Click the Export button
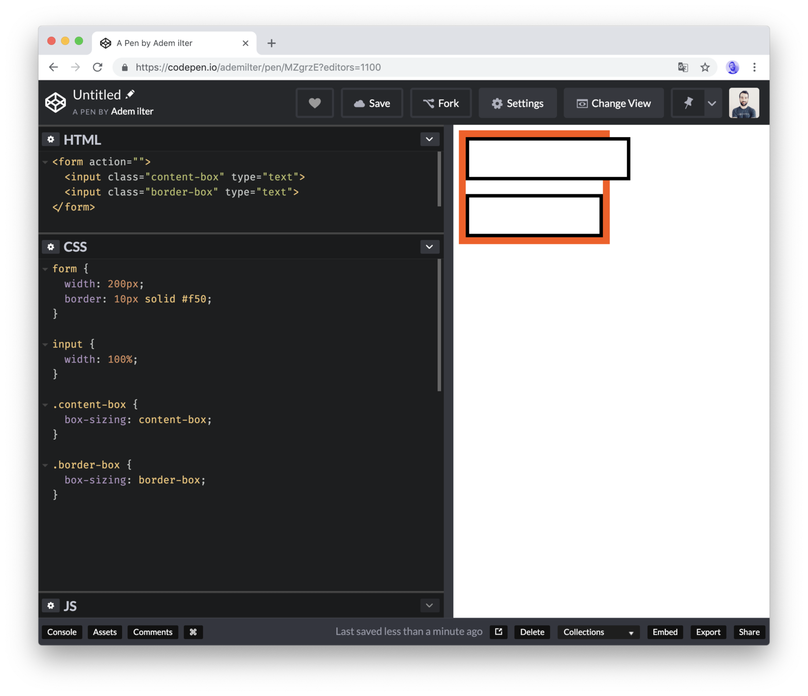Image resolution: width=808 pixels, height=696 pixels. 708,632
